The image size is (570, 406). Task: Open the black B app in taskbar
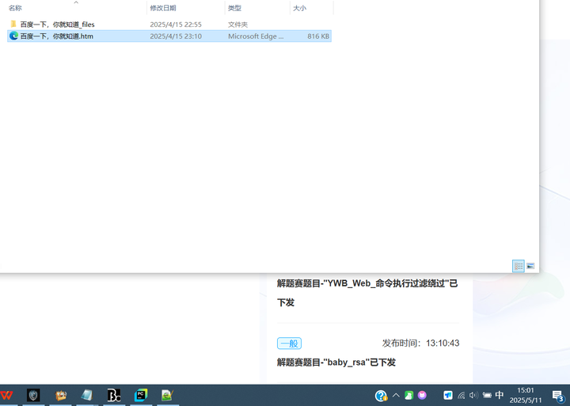click(114, 395)
